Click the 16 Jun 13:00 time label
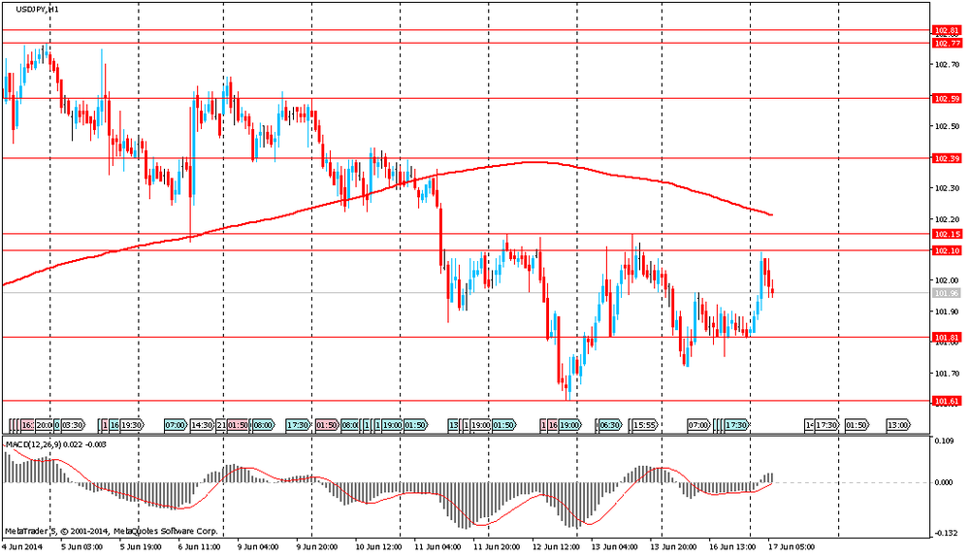 [732, 547]
